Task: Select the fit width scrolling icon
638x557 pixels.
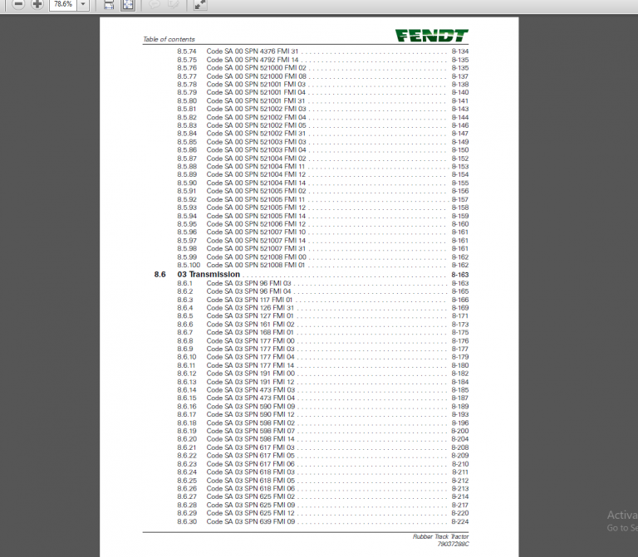Action: click(x=109, y=5)
